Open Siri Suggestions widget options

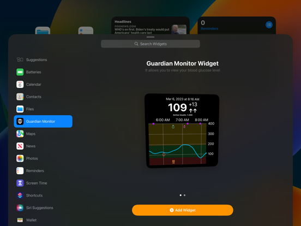coord(43,208)
